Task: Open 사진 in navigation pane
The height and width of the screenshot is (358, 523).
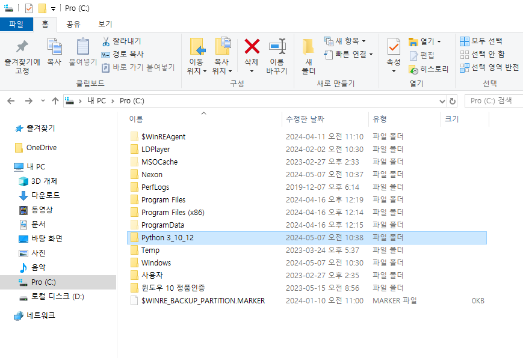Action: [x=32, y=253]
